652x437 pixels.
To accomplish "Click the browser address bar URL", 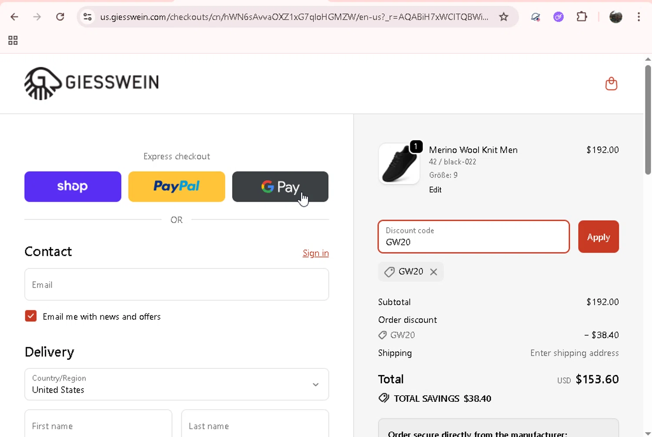I will [294, 17].
